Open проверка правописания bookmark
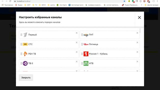 [x=93, y=5]
